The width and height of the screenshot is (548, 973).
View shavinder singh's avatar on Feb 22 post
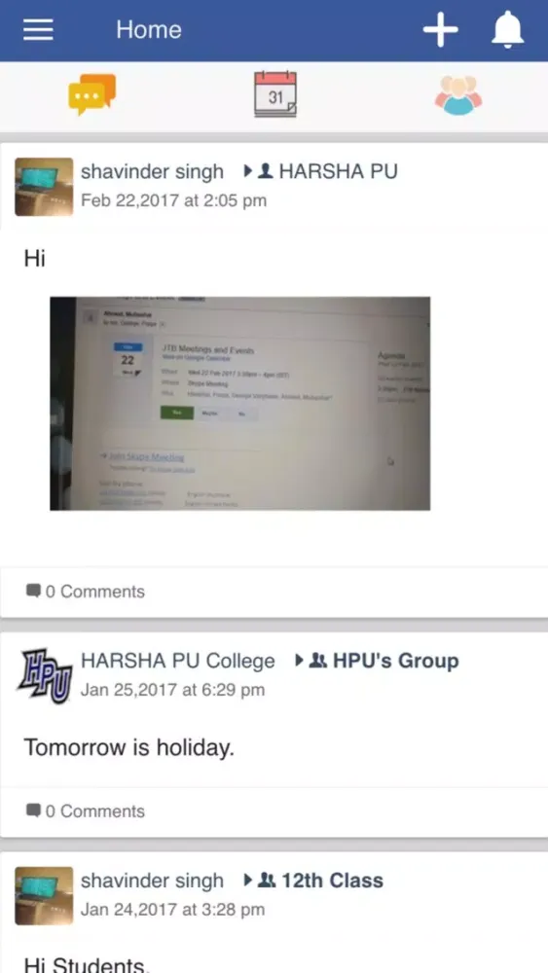(44, 187)
